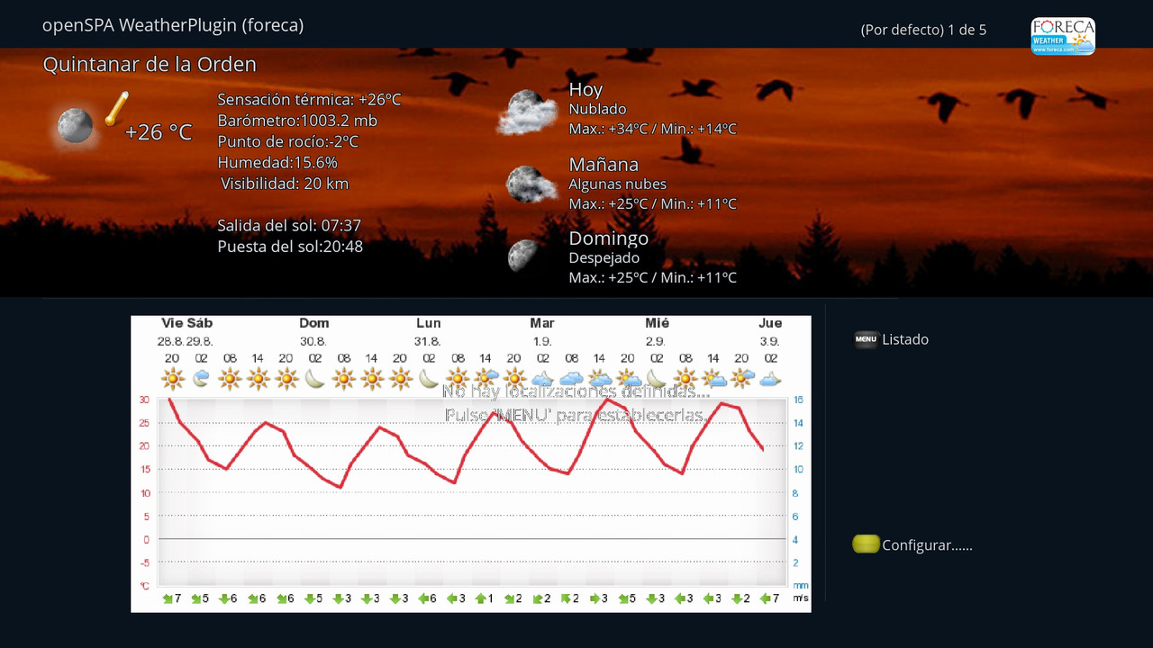Click the red '°C' axis unit label
This screenshot has height=648, width=1153.
point(144,586)
